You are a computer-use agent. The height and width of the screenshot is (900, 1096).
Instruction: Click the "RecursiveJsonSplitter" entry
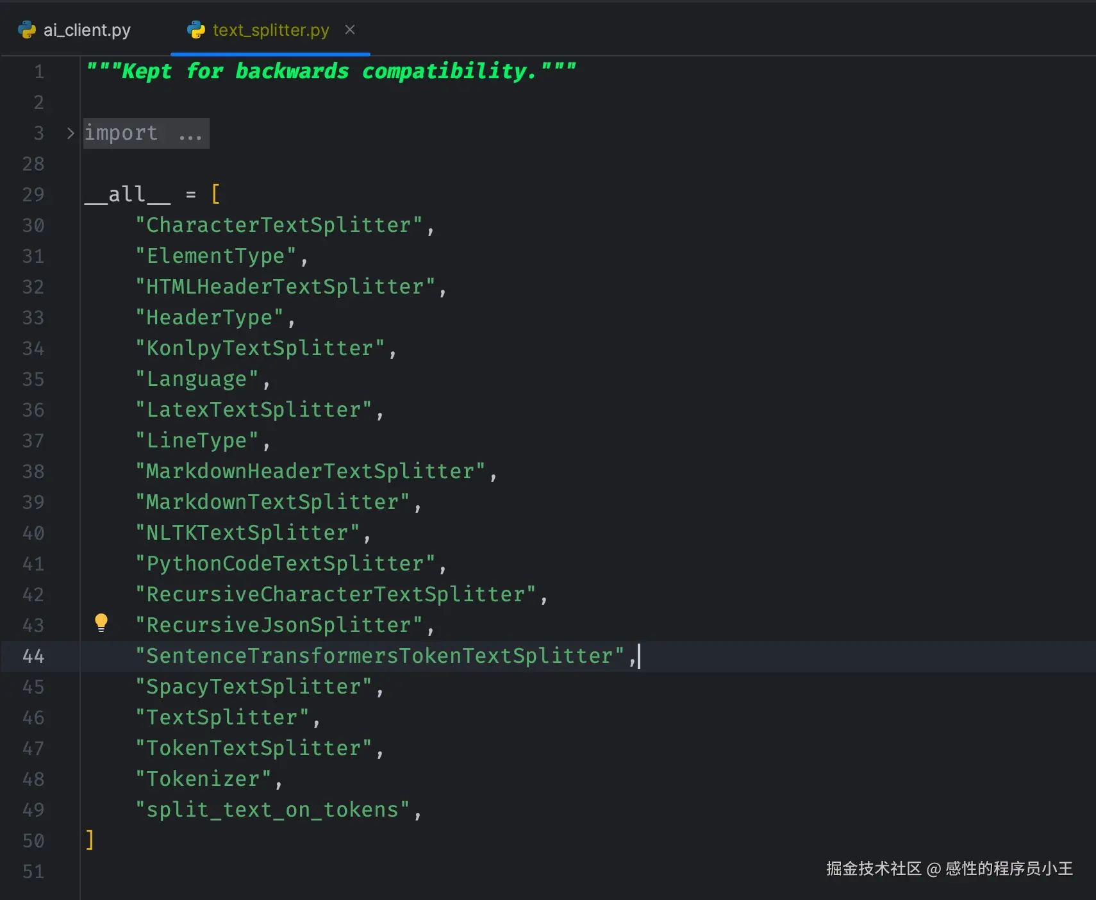tap(279, 625)
